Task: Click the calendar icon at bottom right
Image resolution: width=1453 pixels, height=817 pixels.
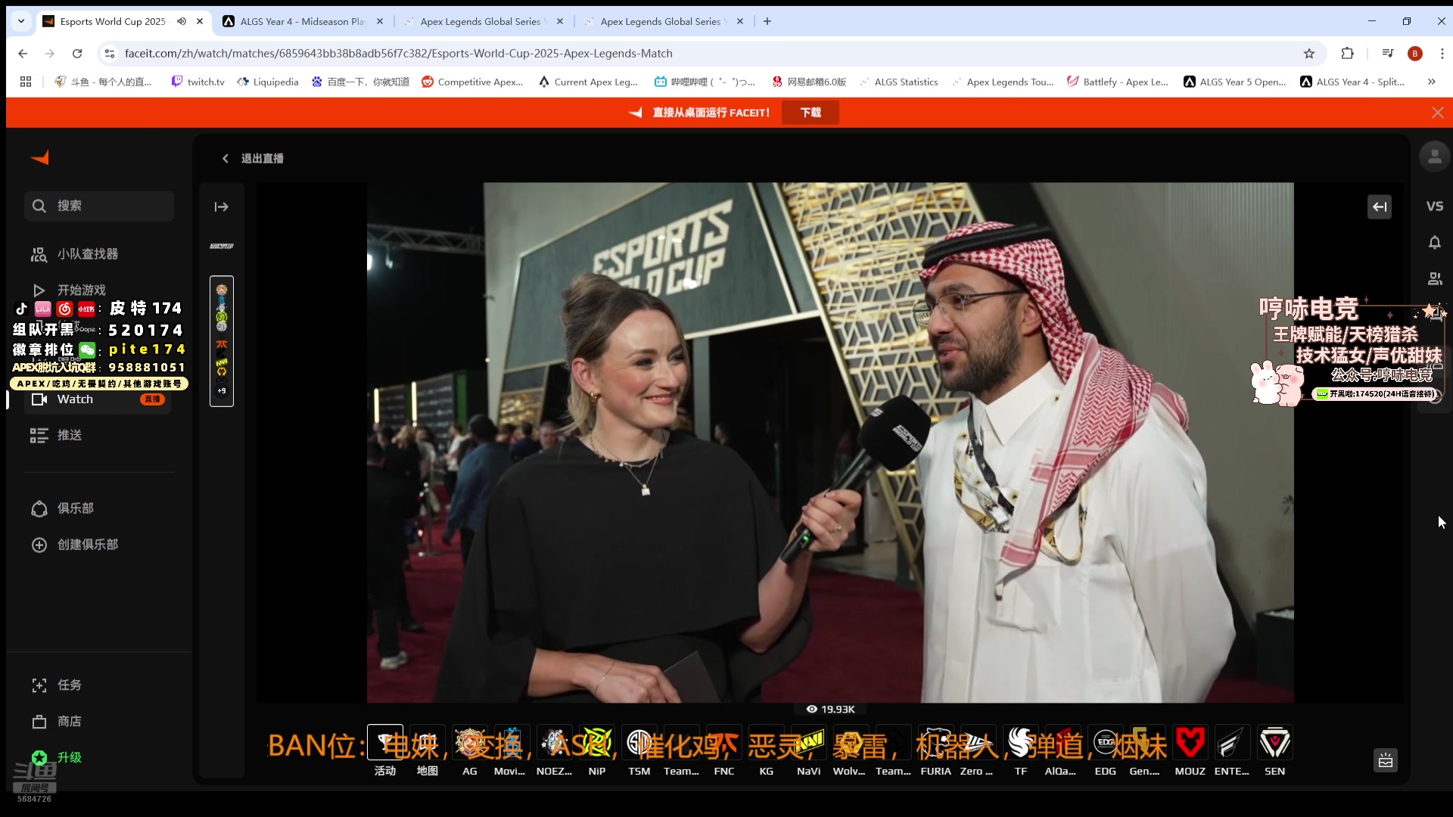Action: (1385, 761)
